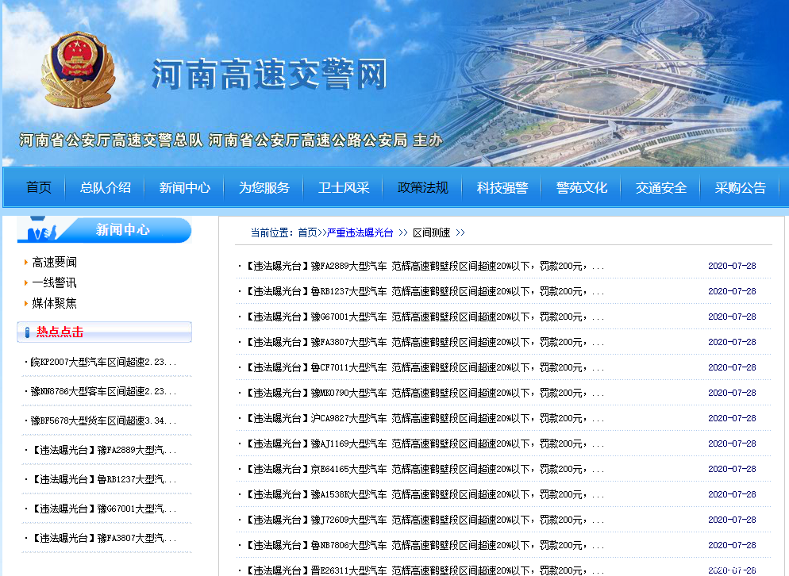The image size is (789, 576).
Task: Click the orange arrow beside 高速要闻
Action: pyautogui.click(x=25, y=262)
